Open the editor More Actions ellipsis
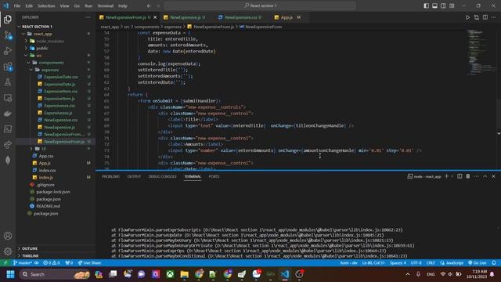This screenshot has width=501, height=282. point(494,17)
